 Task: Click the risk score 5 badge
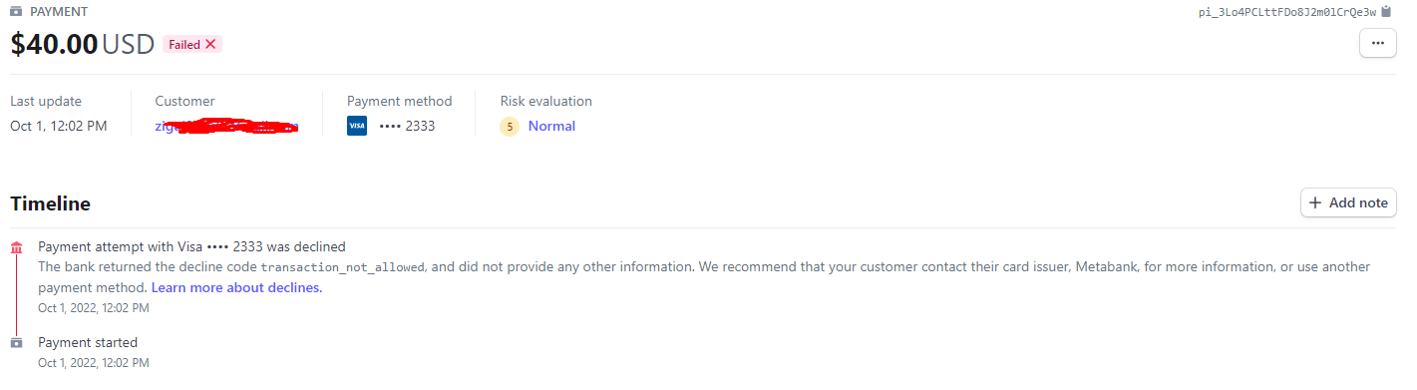[x=510, y=127]
